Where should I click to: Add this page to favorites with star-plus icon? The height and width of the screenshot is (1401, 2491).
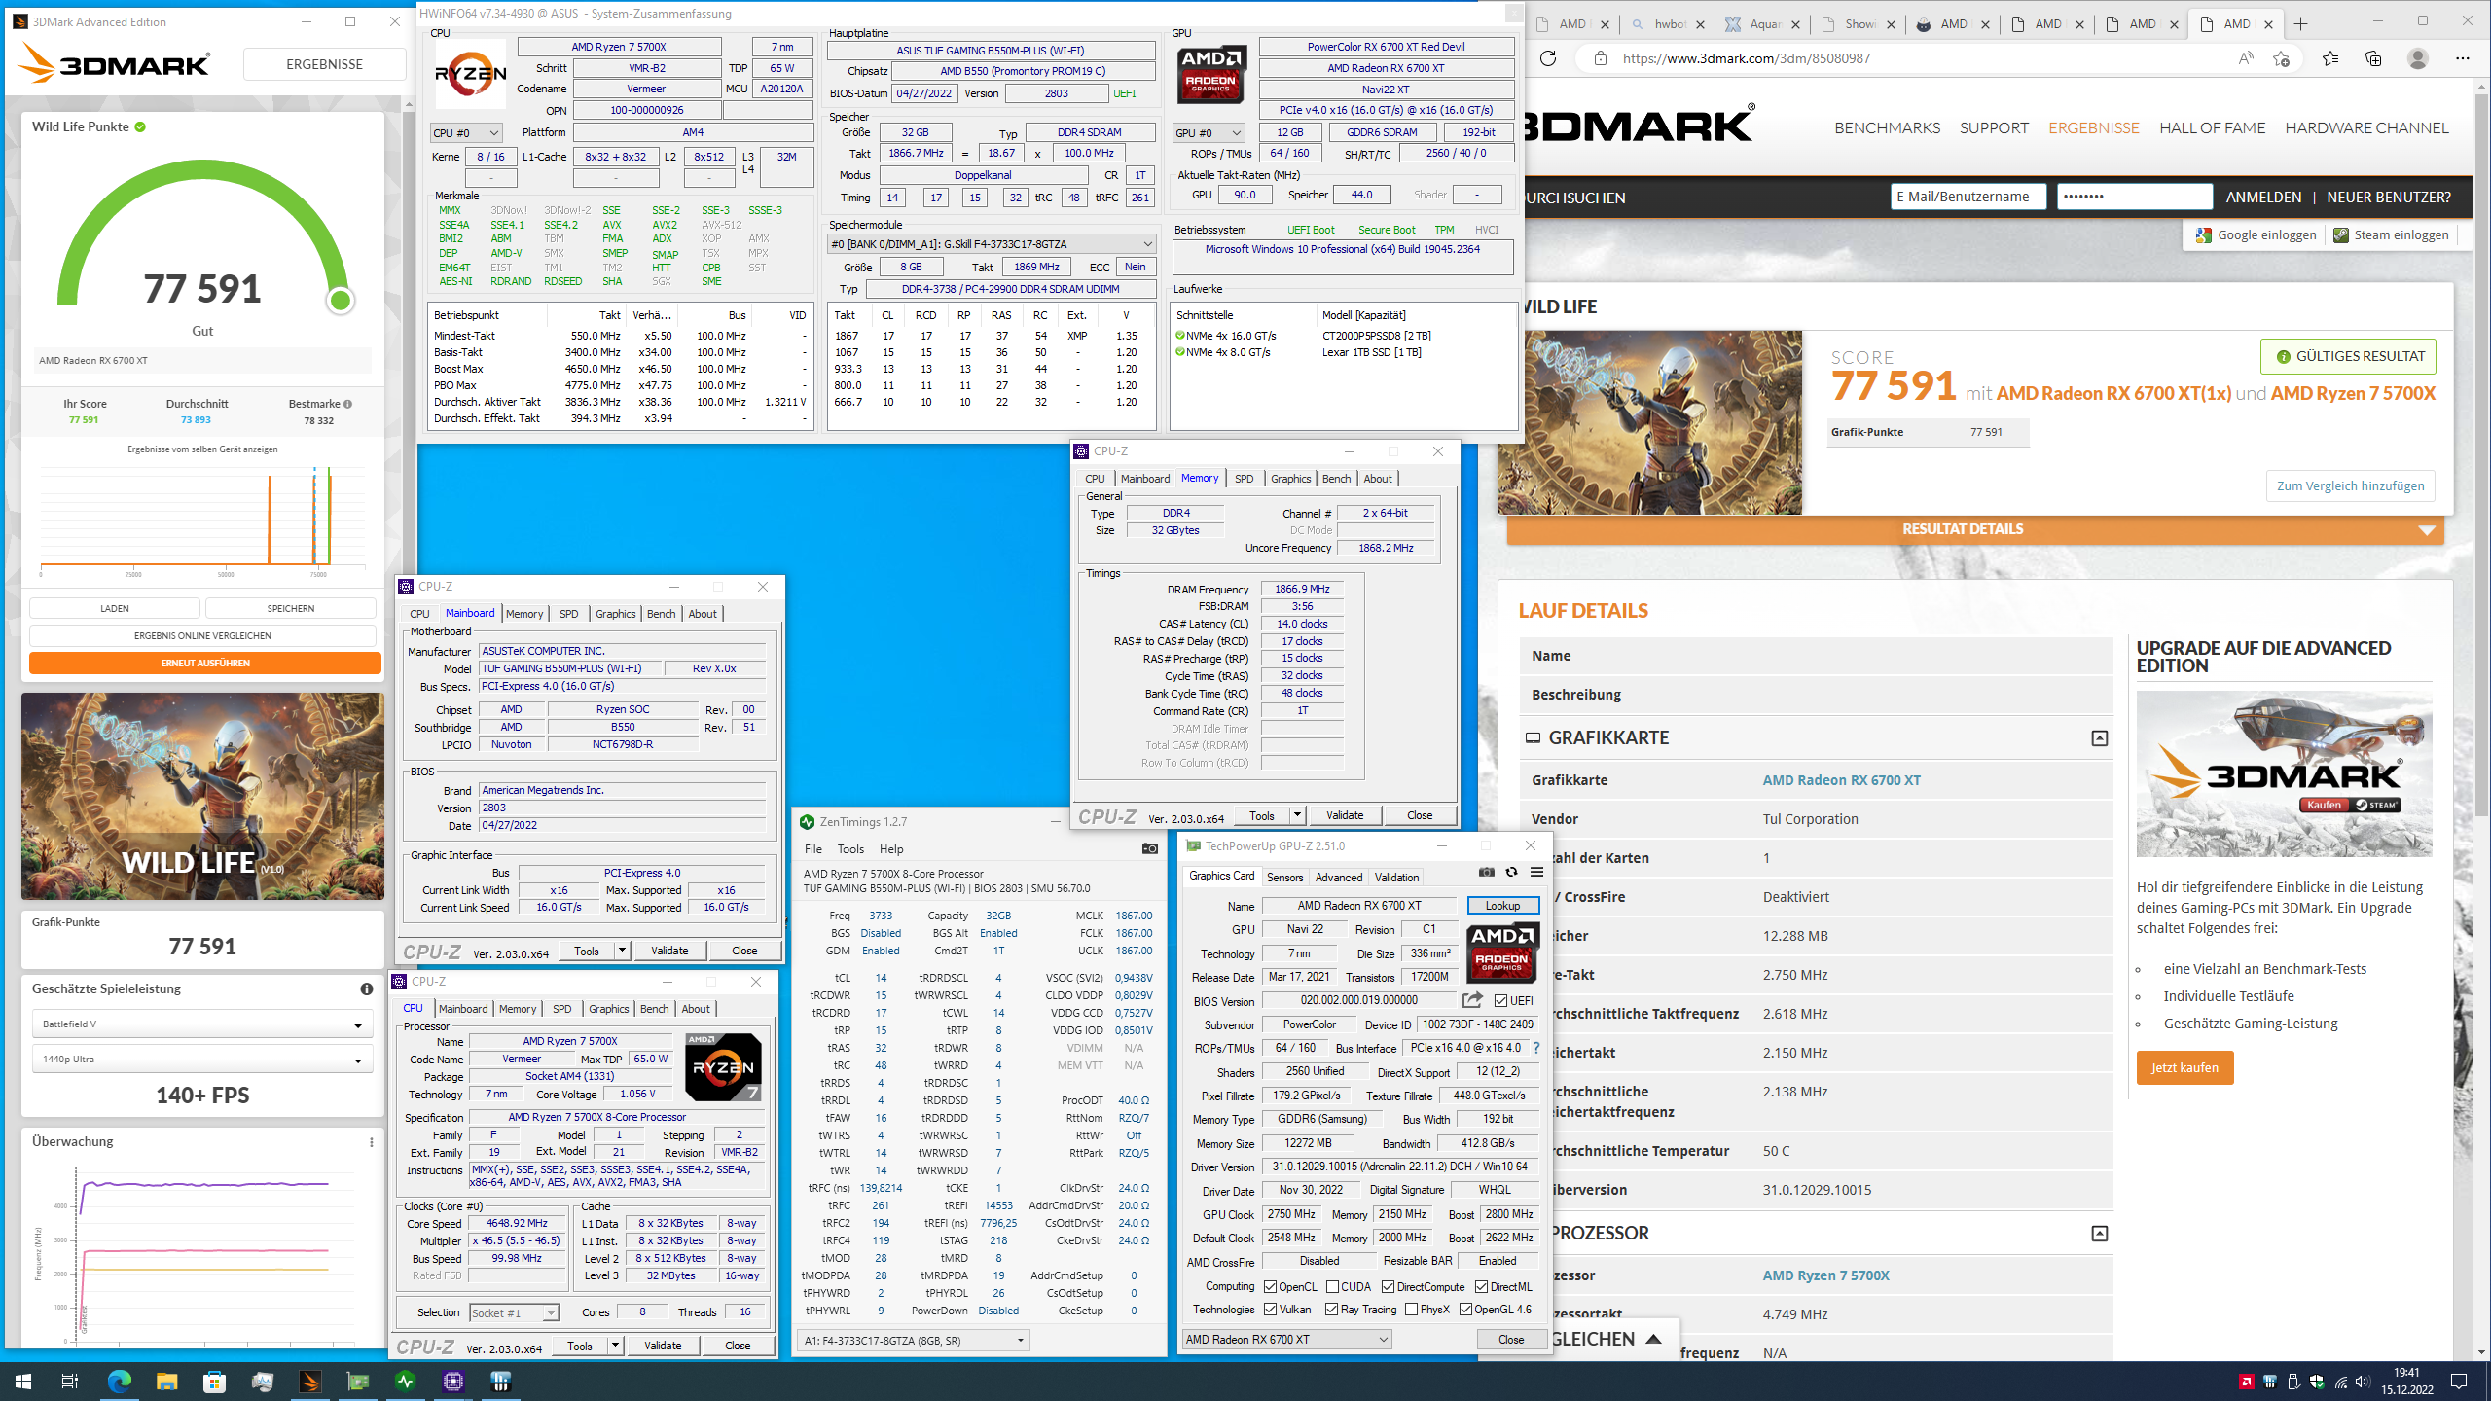tap(2282, 58)
